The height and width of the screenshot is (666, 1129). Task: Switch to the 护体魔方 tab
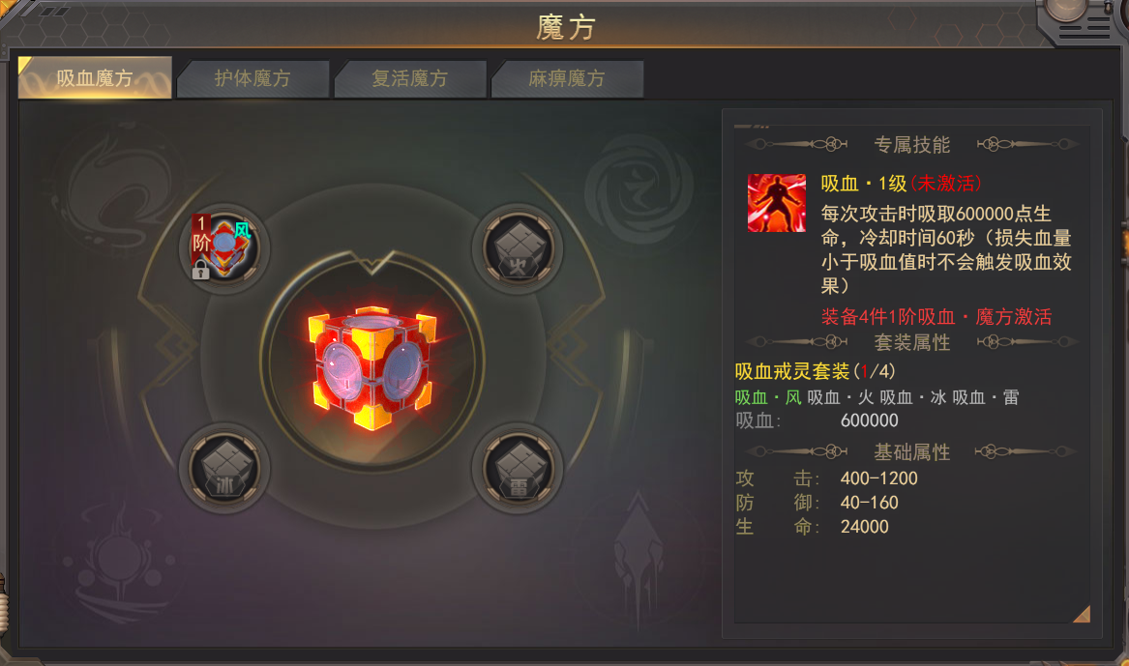coord(253,78)
